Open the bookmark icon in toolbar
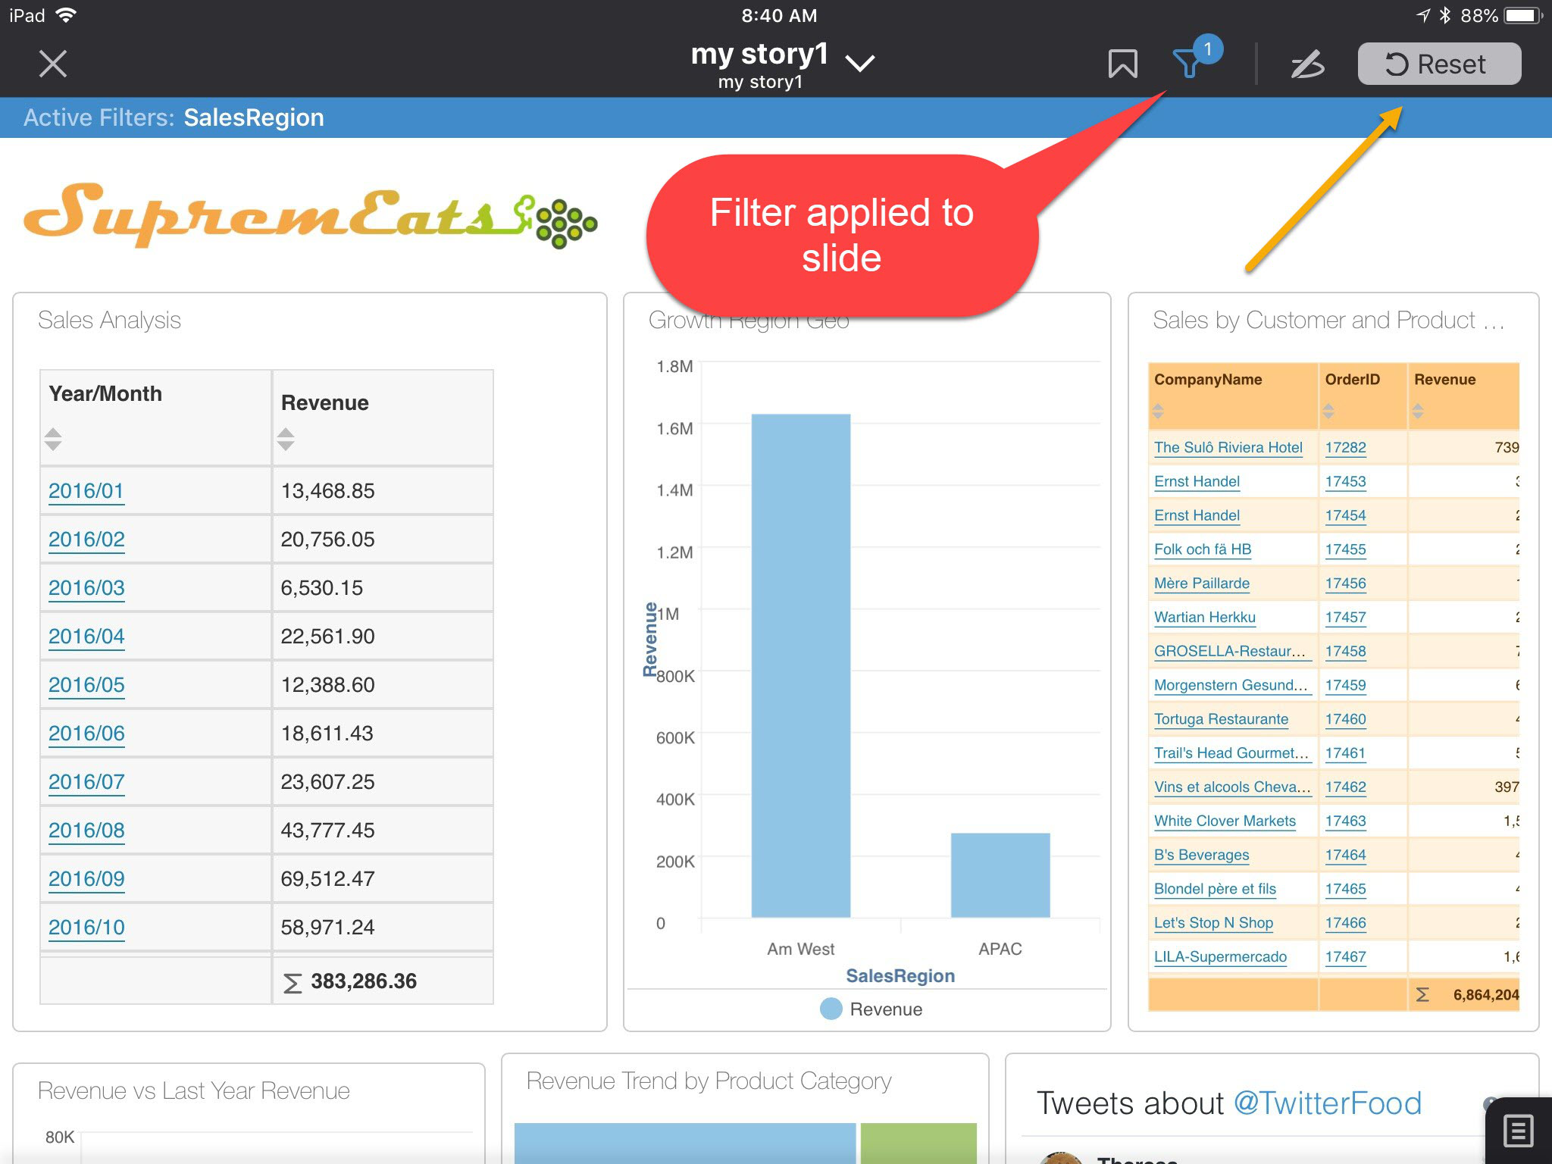The height and width of the screenshot is (1164, 1552). pyautogui.click(x=1122, y=64)
